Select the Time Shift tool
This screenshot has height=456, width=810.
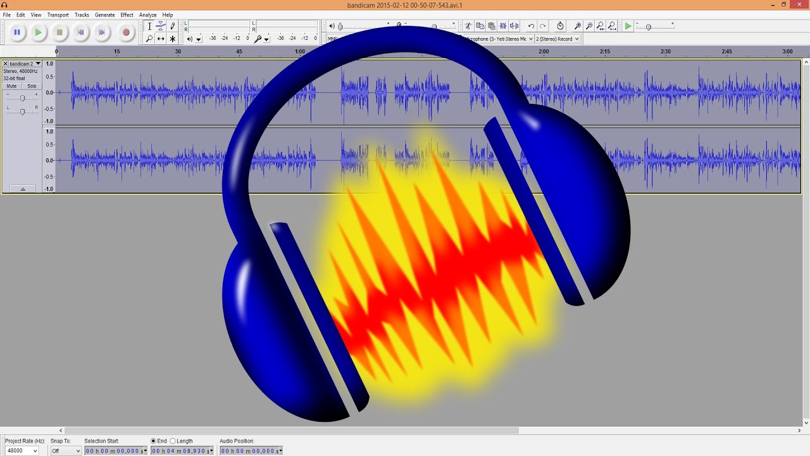point(161,39)
